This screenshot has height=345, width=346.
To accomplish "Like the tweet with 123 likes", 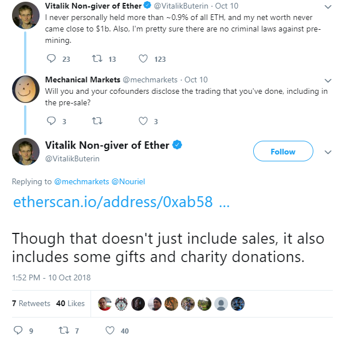I will pyautogui.click(x=143, y=58).
